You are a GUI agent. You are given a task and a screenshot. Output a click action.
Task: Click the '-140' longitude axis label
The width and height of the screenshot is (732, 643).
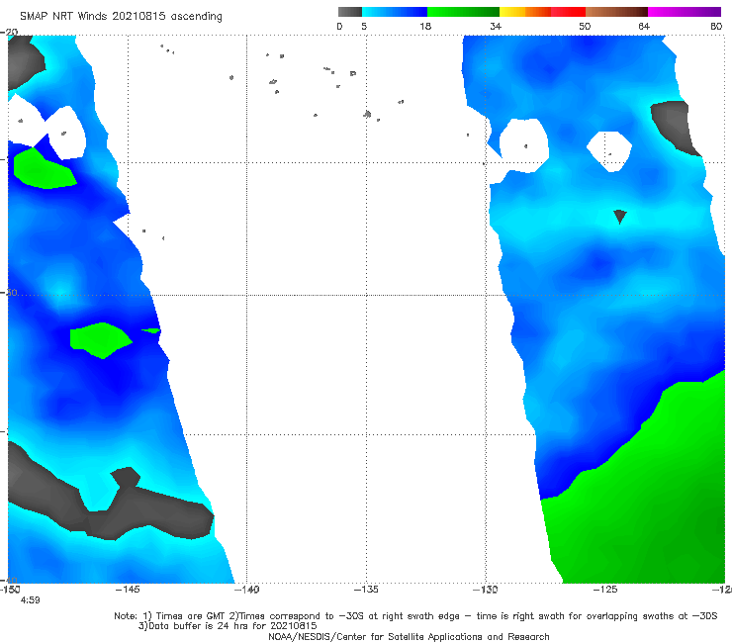tap(246, 590)
